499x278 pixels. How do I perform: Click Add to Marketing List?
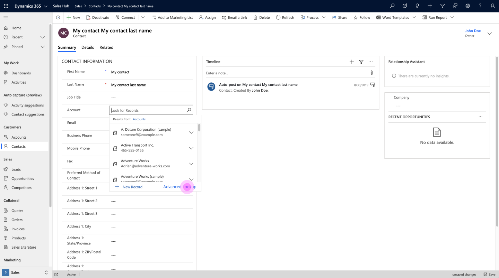[172, 17]
